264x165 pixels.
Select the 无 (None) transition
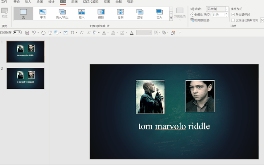(x=23, y=14)
